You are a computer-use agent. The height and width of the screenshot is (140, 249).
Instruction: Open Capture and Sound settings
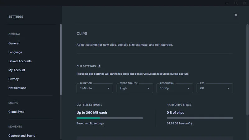point(22,136)
